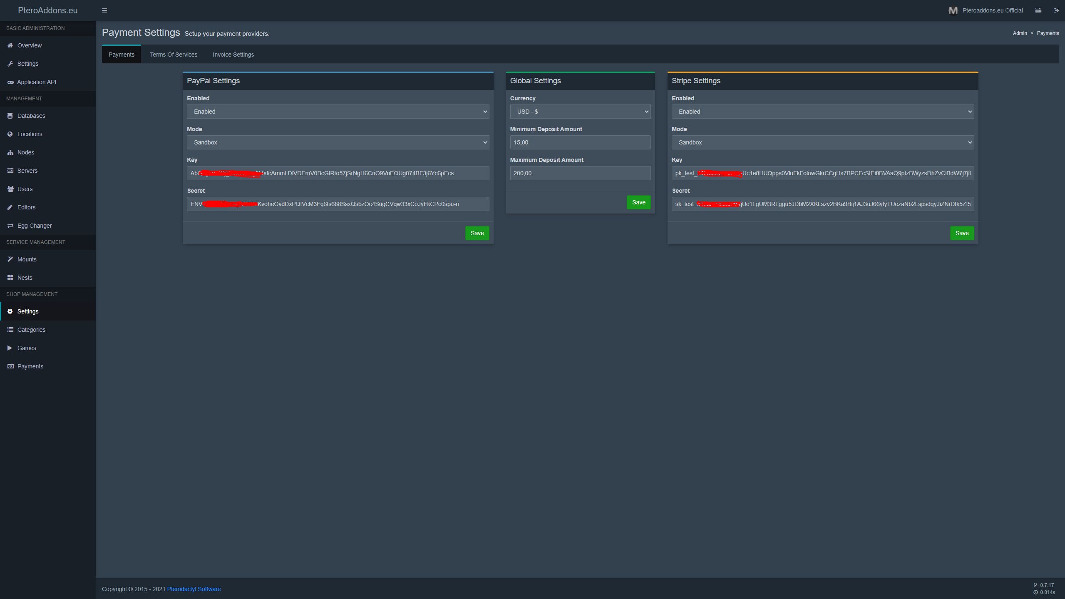Viewport: 1065px width, 599px height.
Task: Switch to the Terms Of Services tab
Action: [174, 55]
